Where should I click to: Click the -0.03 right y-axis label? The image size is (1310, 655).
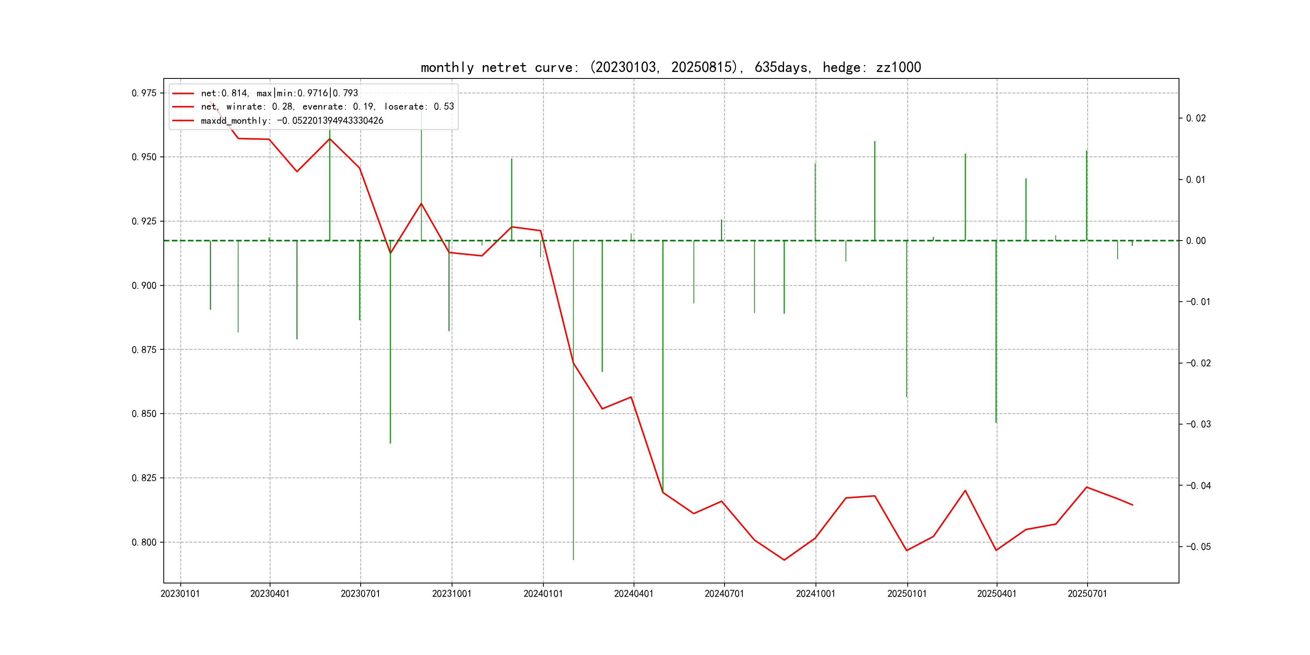pos(1198,425)
